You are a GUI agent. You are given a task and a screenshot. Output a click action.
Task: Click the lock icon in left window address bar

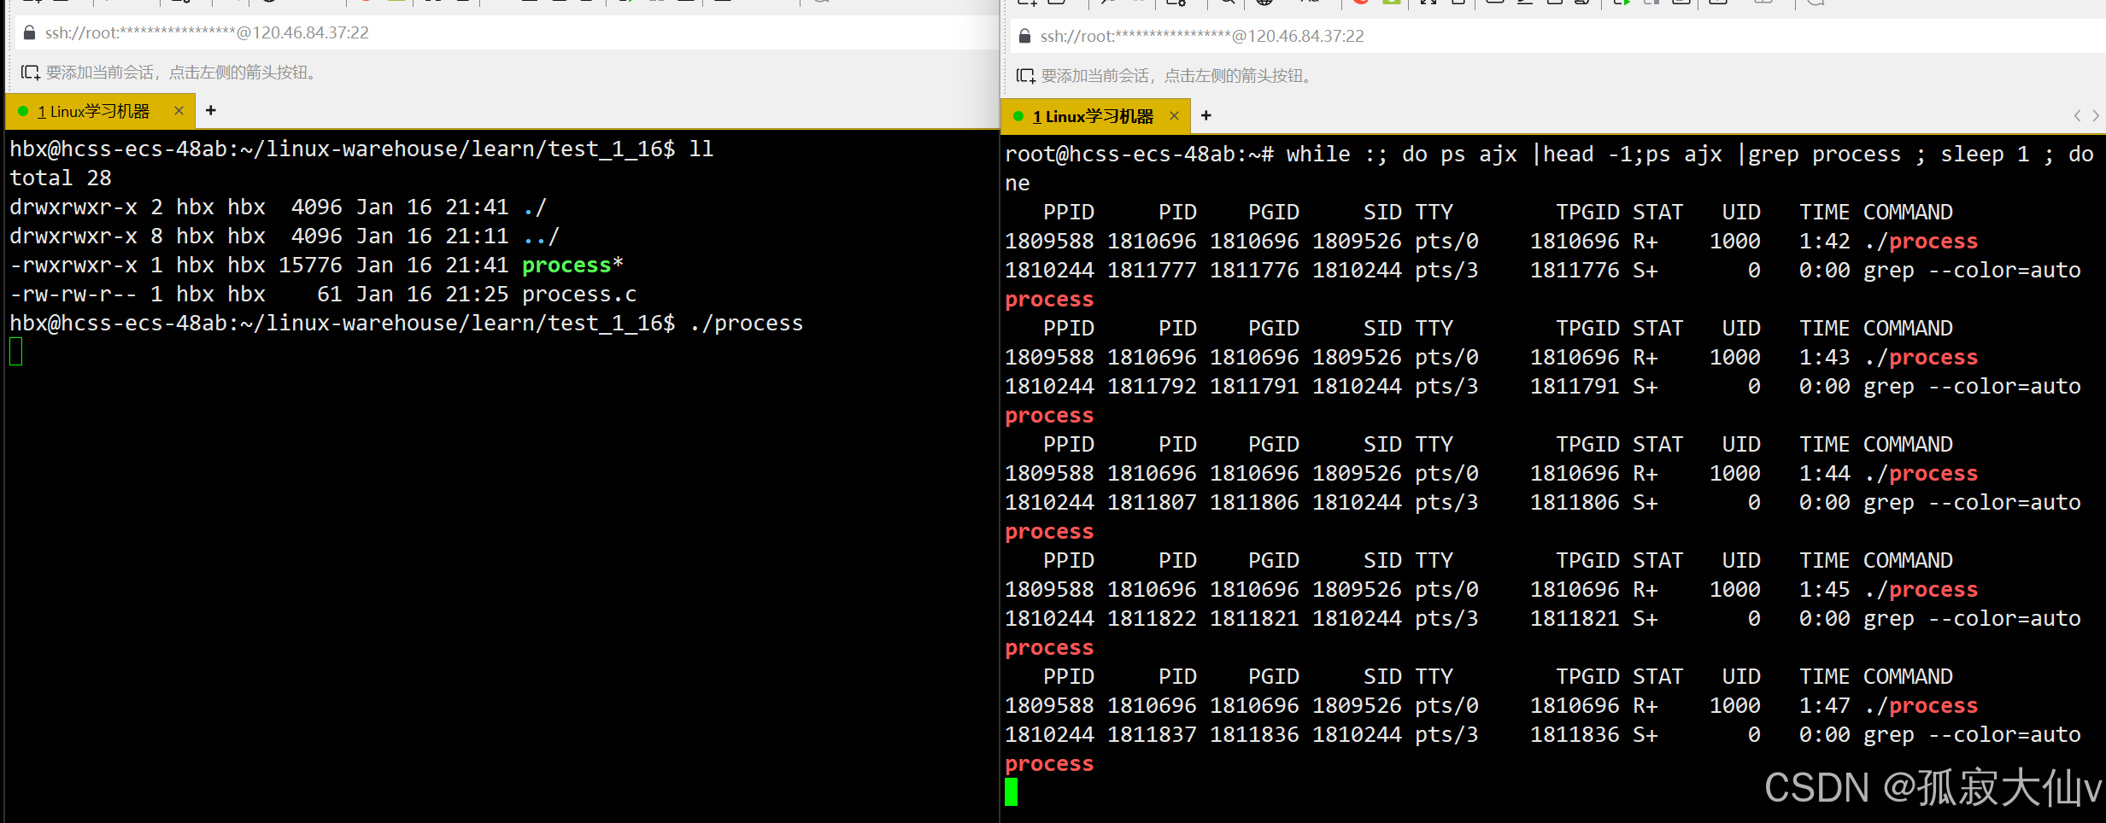click(x=30, y=32)
